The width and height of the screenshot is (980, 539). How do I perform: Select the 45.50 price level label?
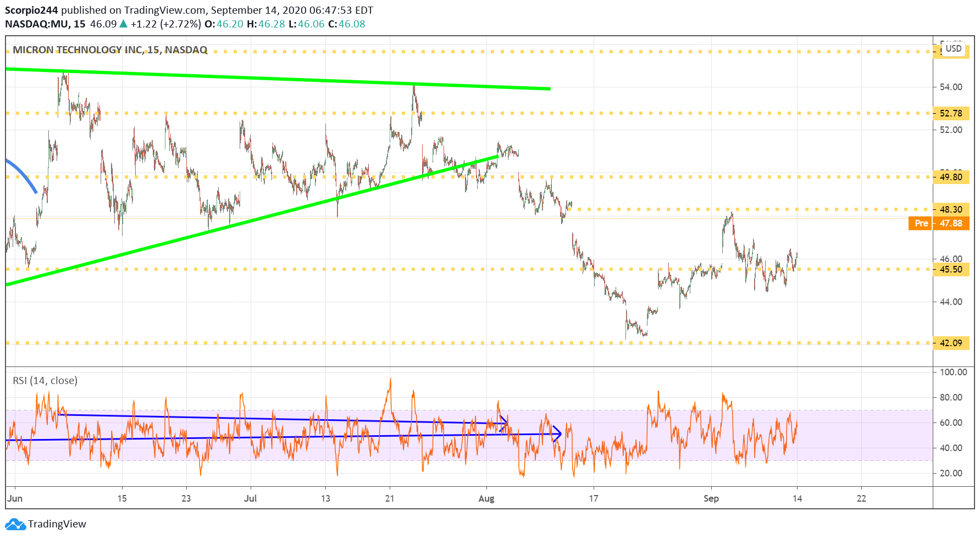[951, 269]
